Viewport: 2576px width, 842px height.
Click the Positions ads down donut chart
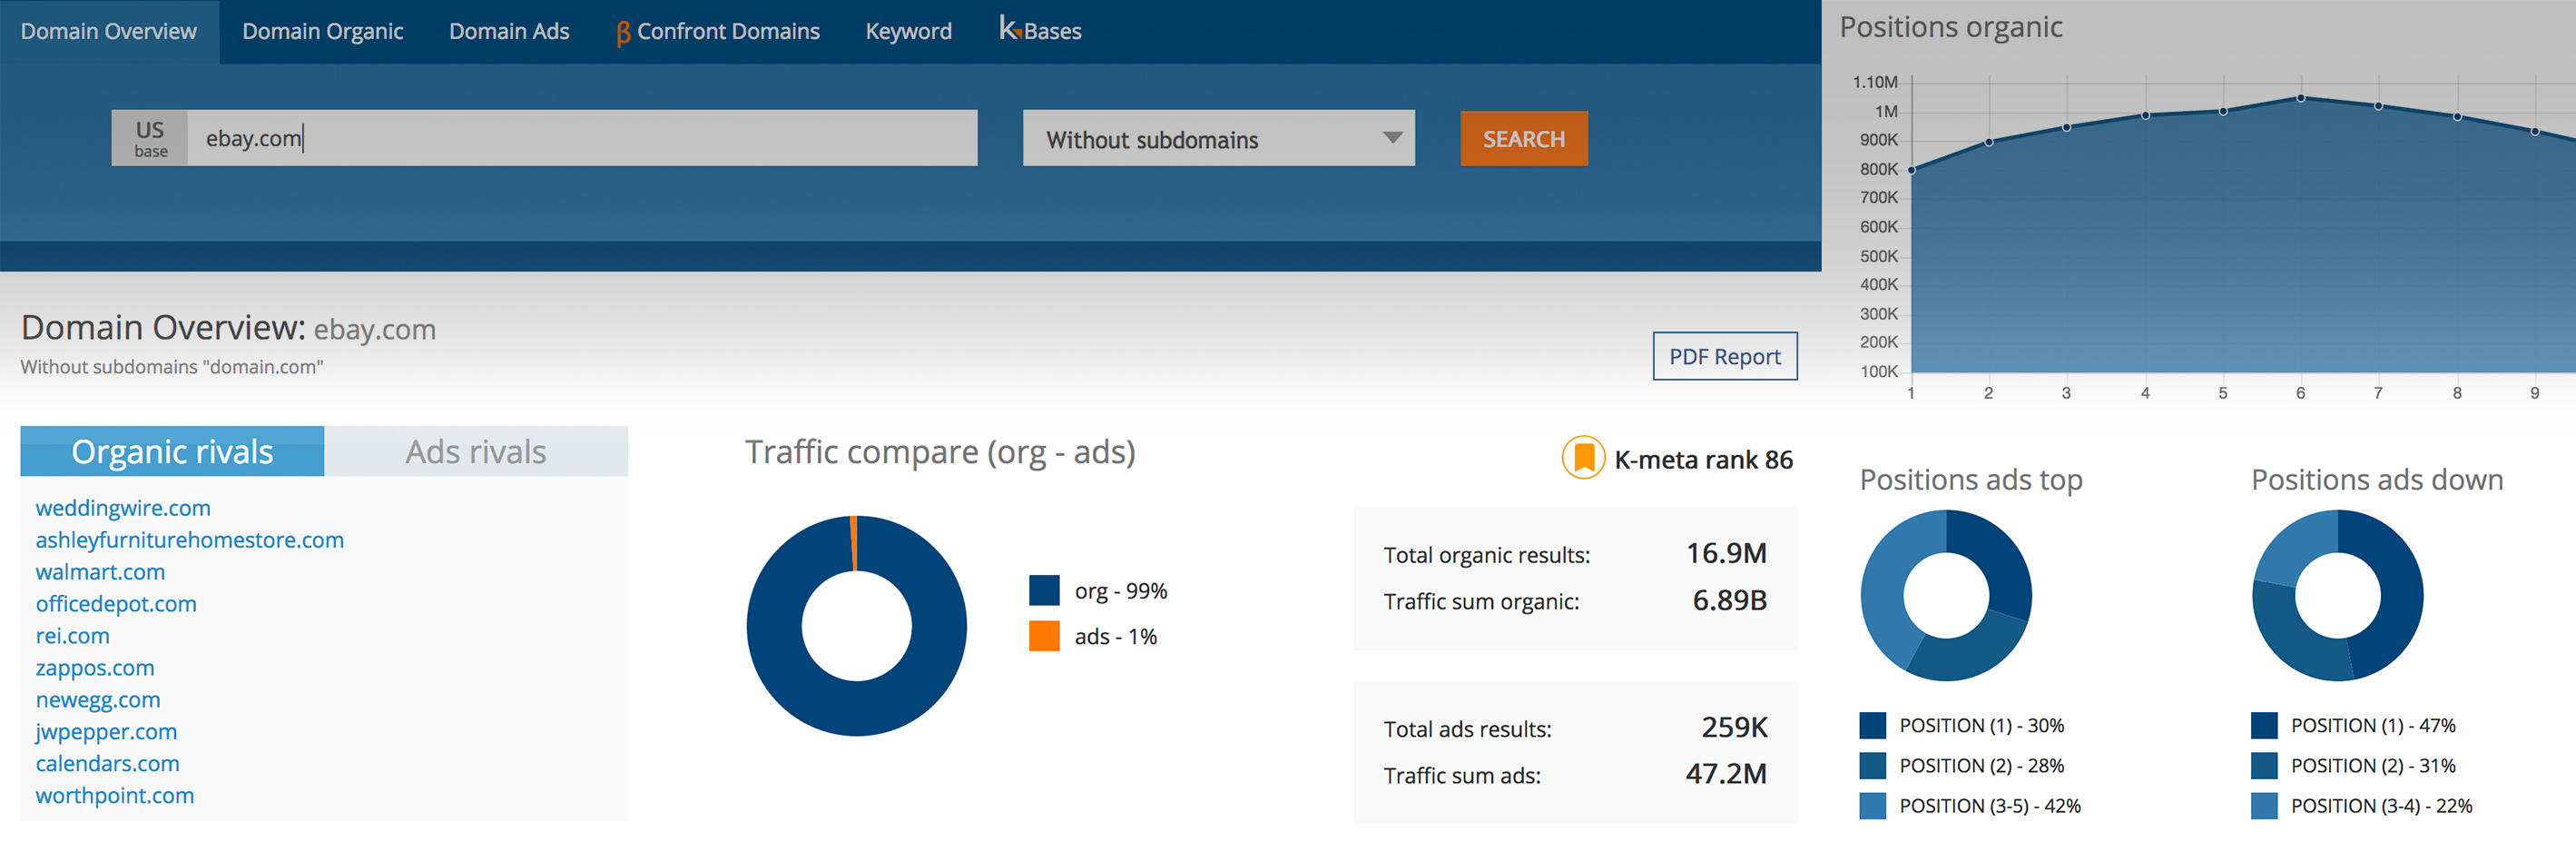(x=2338, y=596)
